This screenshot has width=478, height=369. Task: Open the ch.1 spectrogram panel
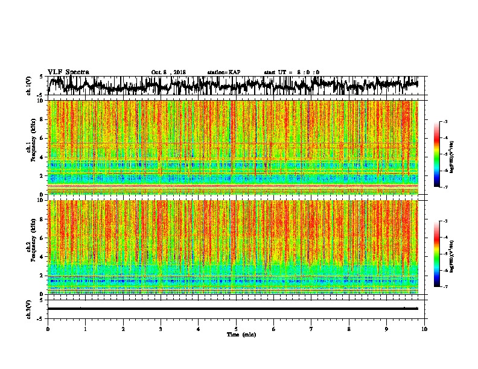click(x=233, y=147)
